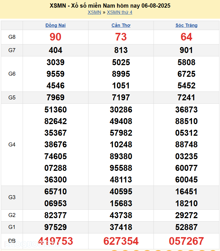Click the G3 number 16451
Viewport: 220px width, 251px height.
point(186,192)
